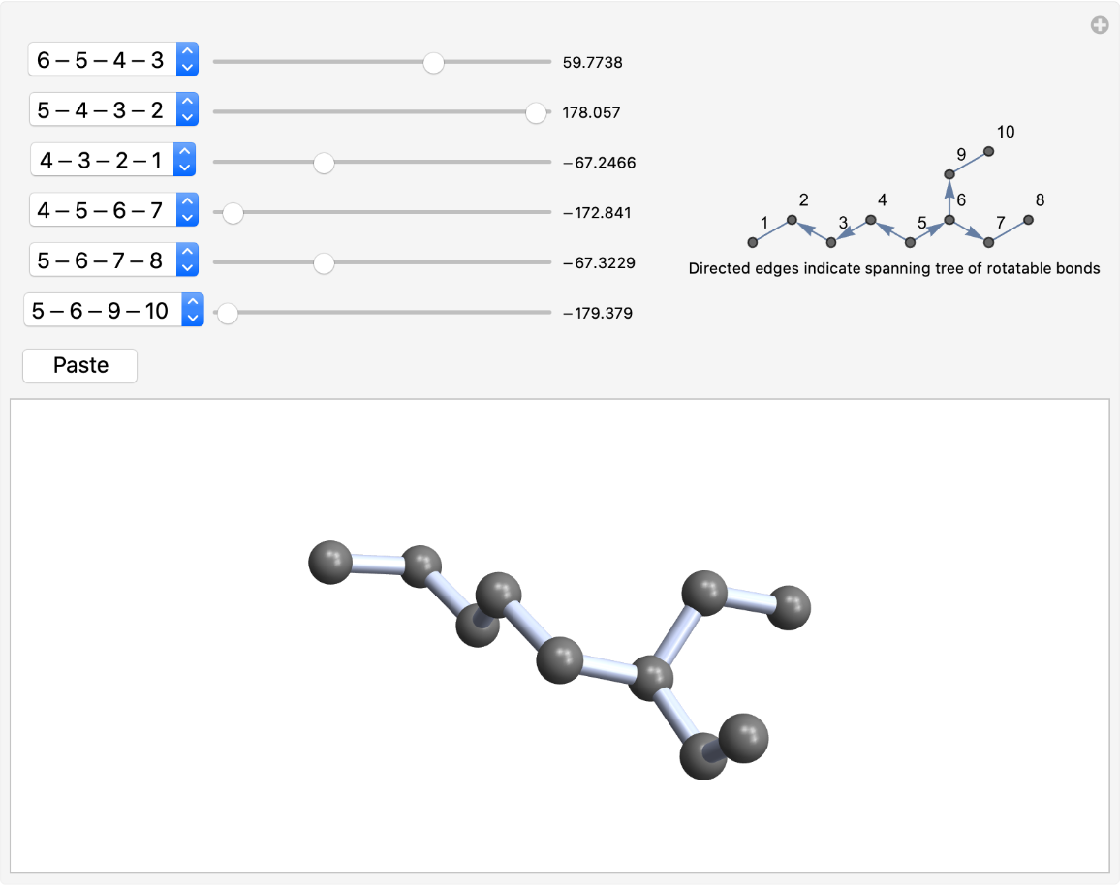Click slider thumb with value −172.841

coord(233,213)
